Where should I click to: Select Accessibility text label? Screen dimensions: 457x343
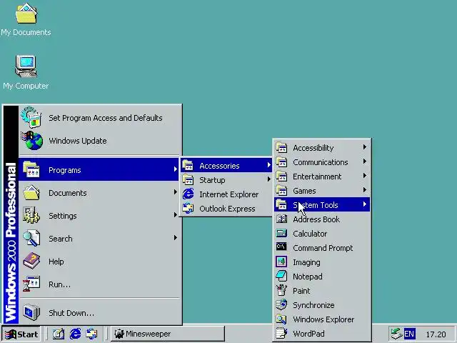(313, 148)
